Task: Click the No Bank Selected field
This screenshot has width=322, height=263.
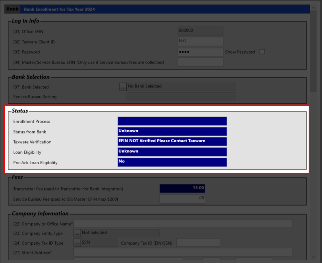Action: click(x=182, y=87)
